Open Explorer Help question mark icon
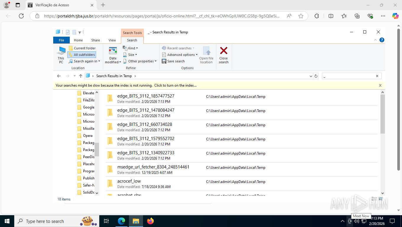Viewport: 402px width, 227px height. click(382, 40)
